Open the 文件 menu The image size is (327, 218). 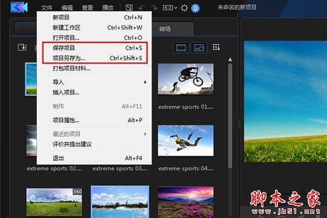[x=47, y=8]
